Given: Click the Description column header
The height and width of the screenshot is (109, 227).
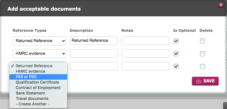Looking at the screenshot, I should coord(81,31).
